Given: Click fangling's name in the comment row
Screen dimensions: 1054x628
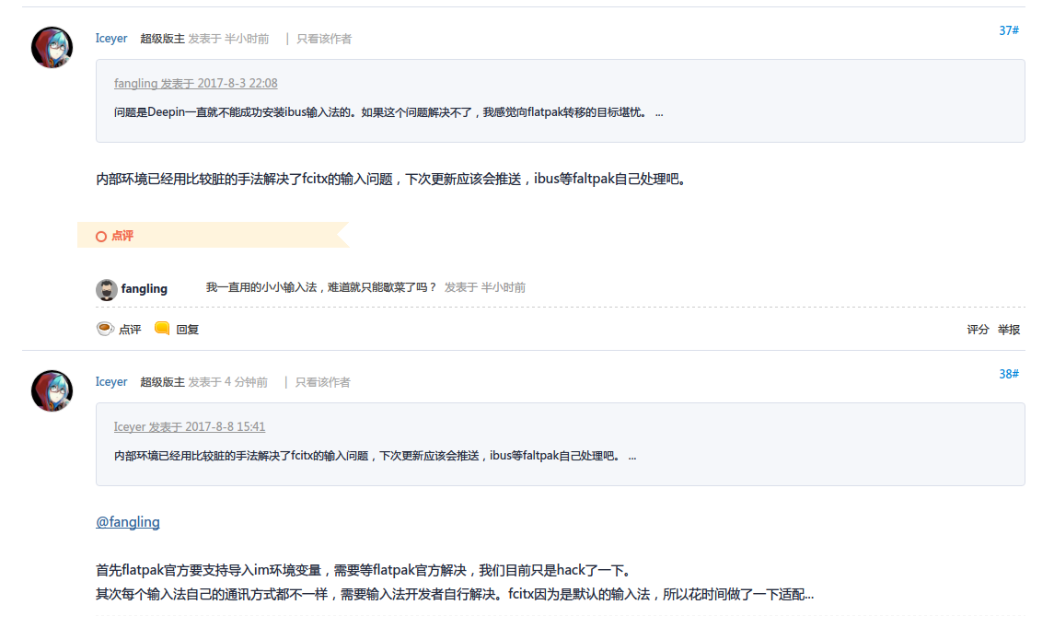Looking at the screenshot, I should click(144, 289).
